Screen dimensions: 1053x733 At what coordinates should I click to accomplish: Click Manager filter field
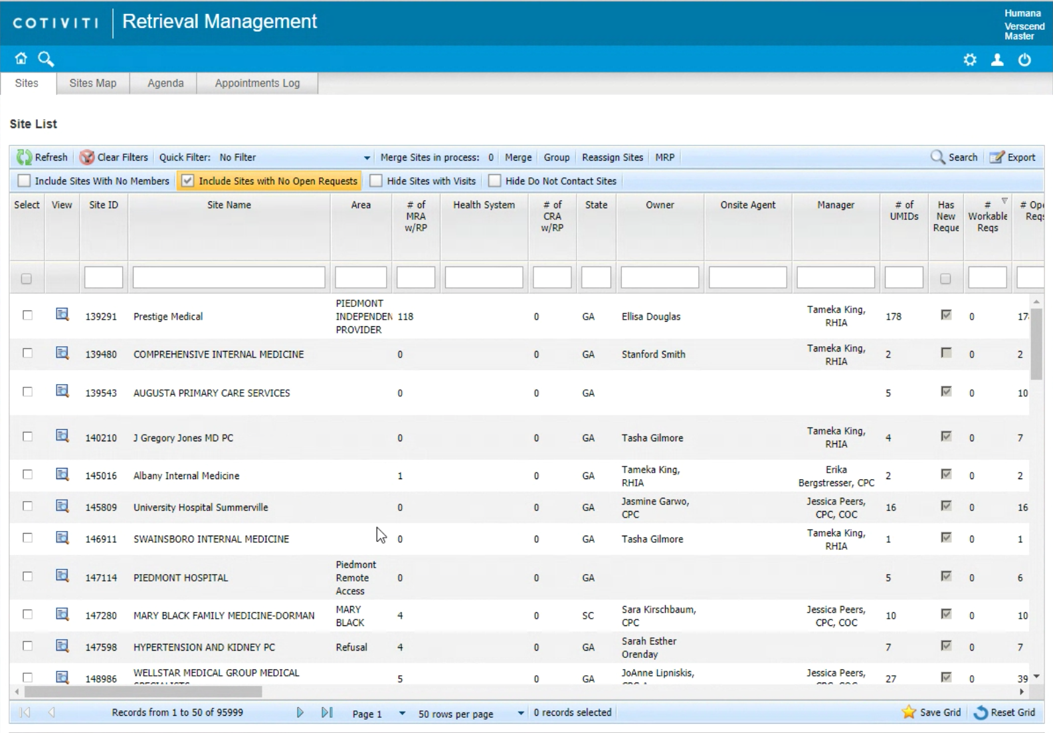click(x=836, y=277)
